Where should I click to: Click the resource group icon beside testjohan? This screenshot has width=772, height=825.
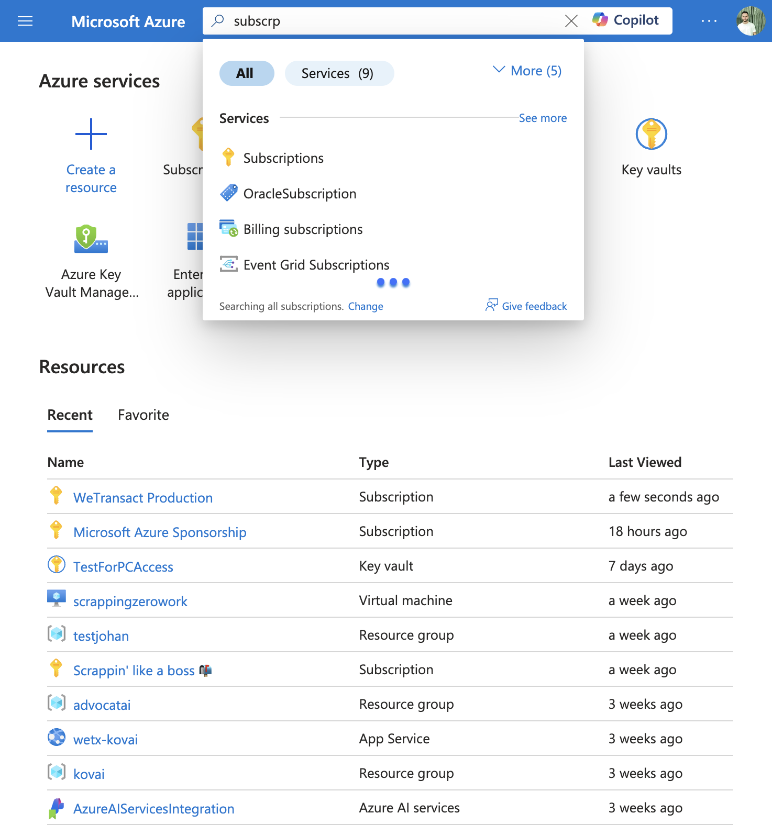[57, 633]
